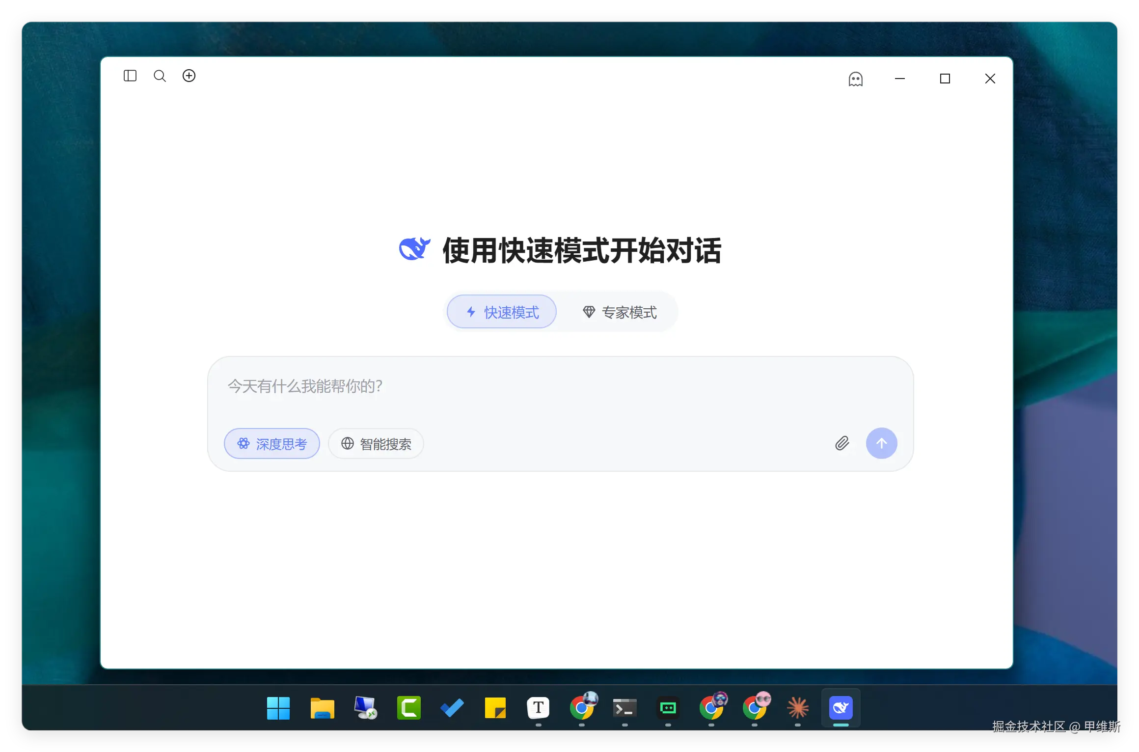
Task: Toggle 深度思考 option
Action: click(272, 444)
